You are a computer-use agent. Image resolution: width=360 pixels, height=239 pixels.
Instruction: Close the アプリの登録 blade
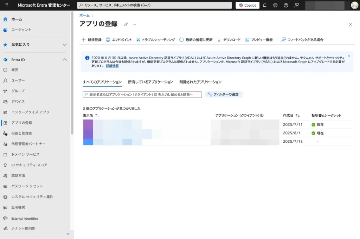pos(351,24)
